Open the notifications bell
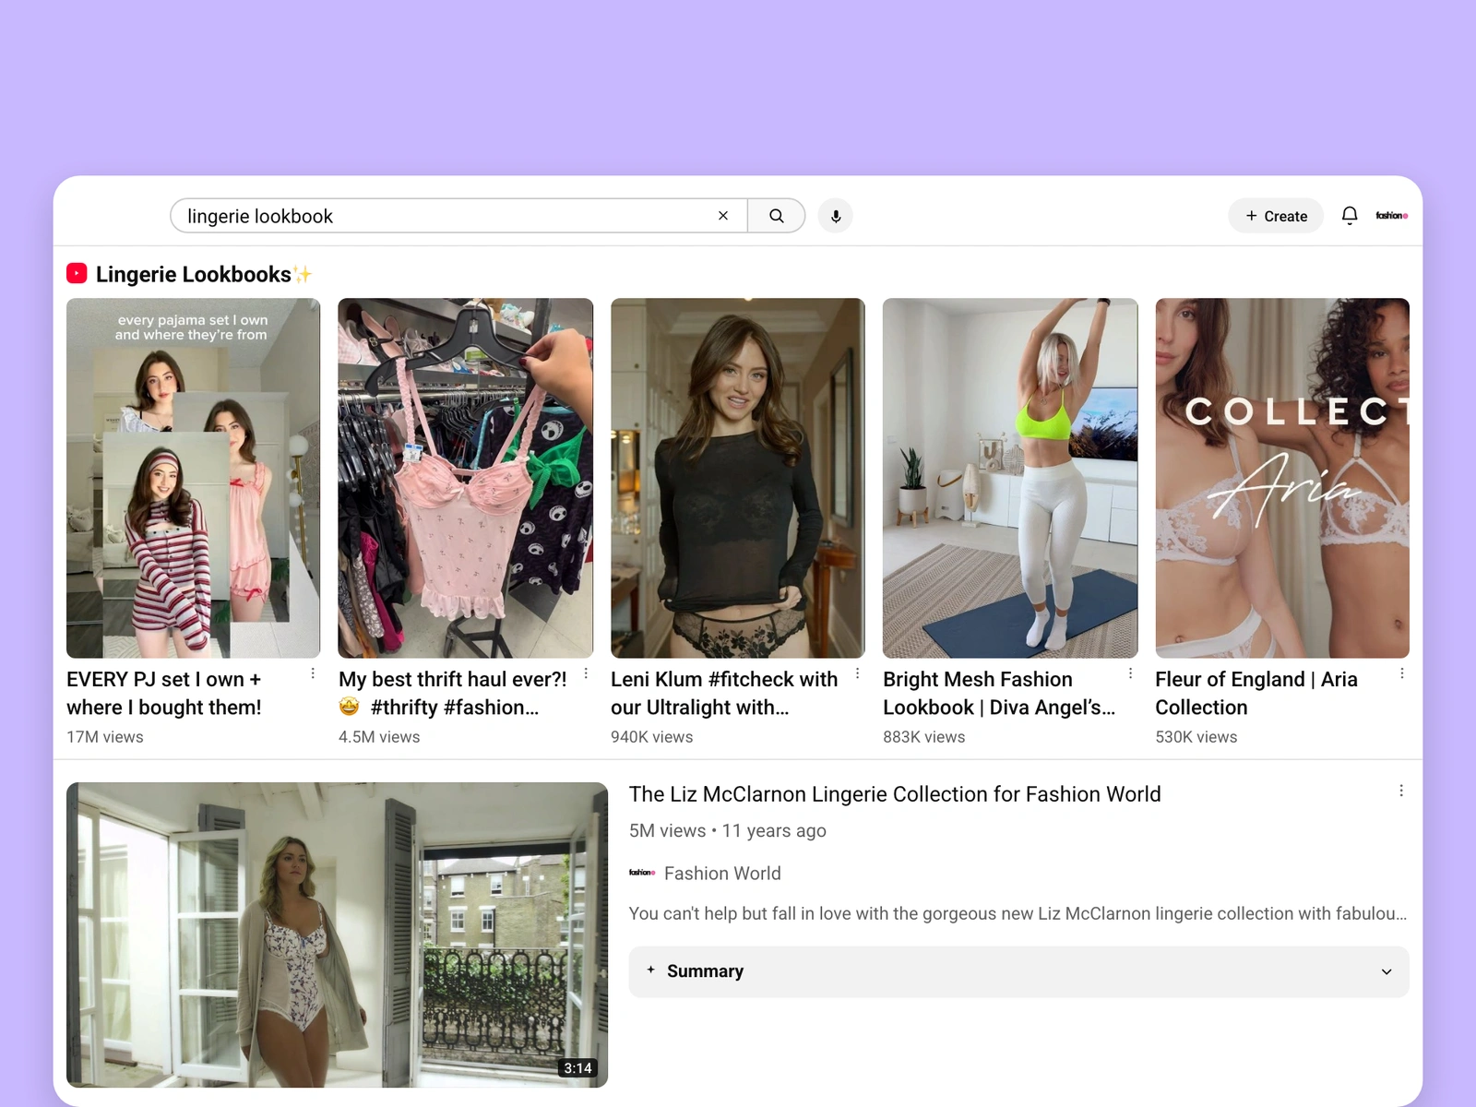This screenshot has height=1107, width=1476. tap(1350, 216)
